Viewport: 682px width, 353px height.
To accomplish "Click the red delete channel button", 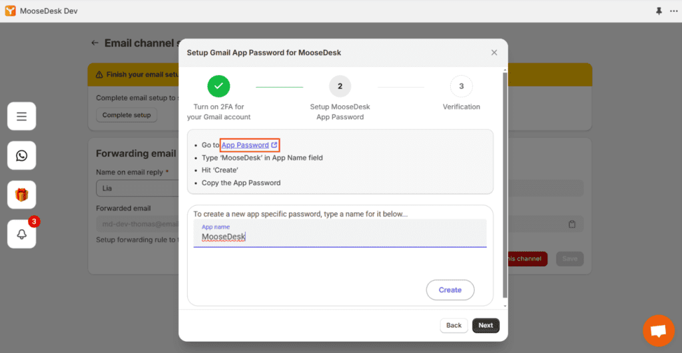I will pos(527,258).
